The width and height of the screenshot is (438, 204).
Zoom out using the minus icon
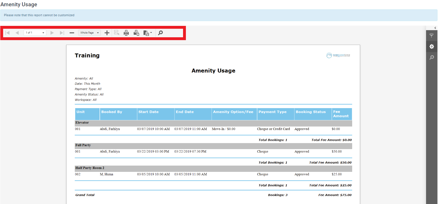tap(72, 33)
